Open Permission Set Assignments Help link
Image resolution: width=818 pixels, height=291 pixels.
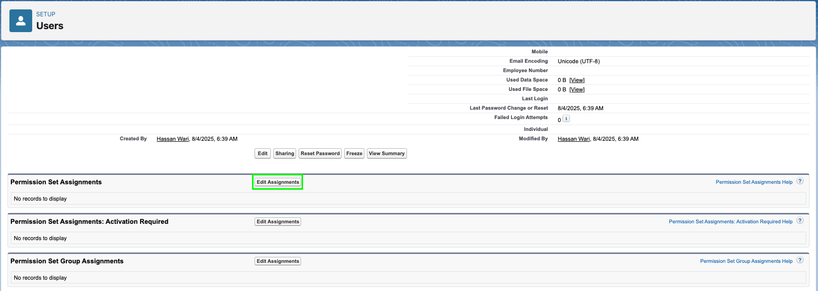click(x=754, y=182)
